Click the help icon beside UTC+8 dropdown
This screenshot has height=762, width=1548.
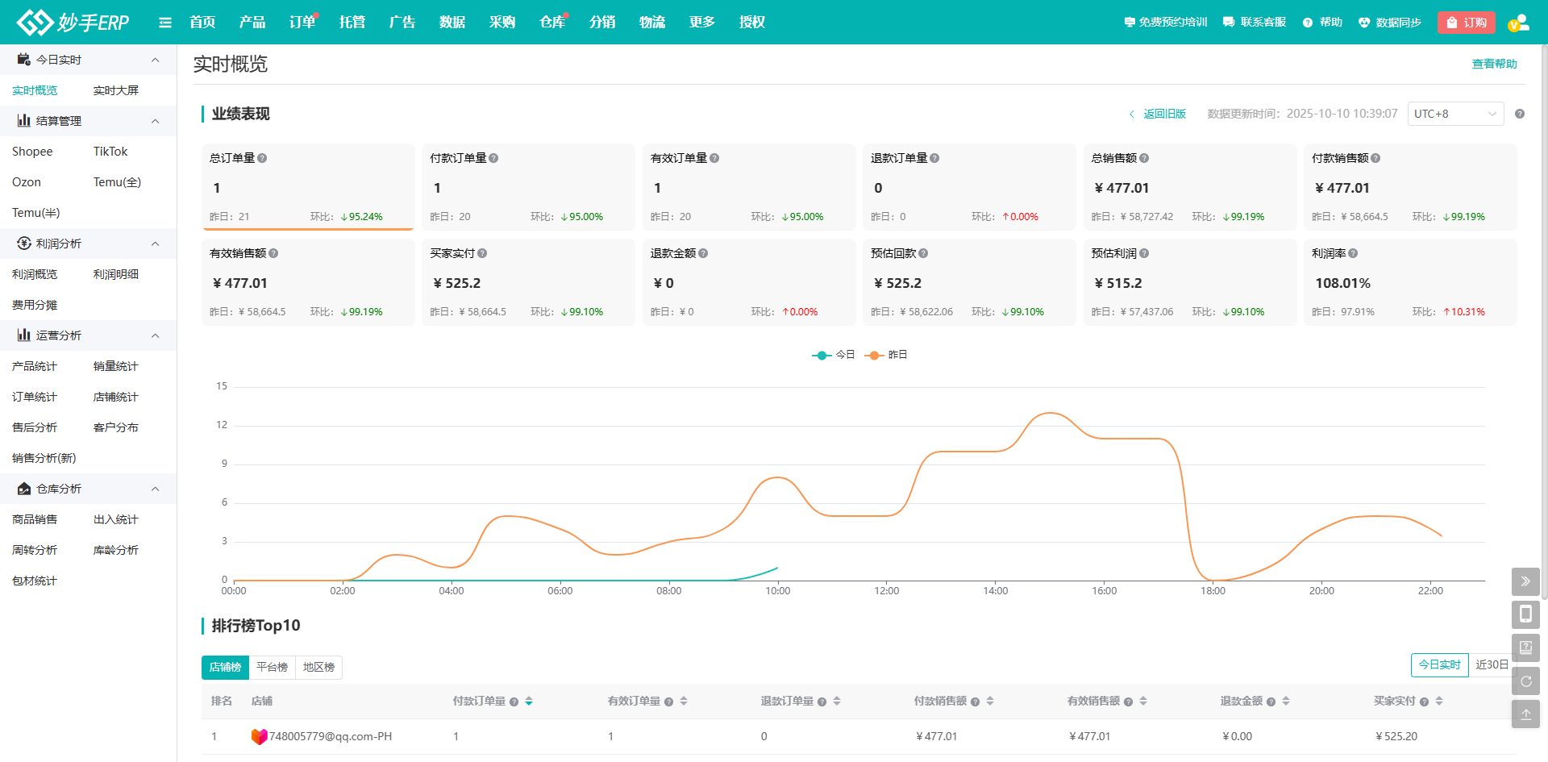[1520, 114]
